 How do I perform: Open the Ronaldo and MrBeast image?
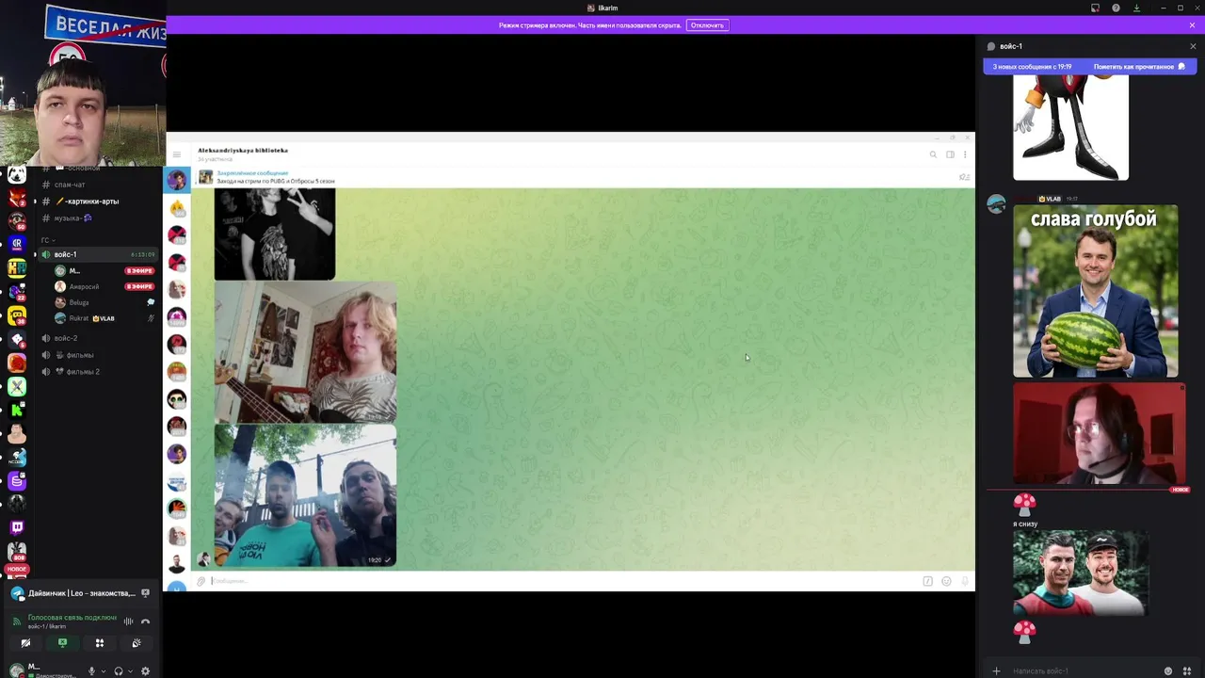point(1080,573)
